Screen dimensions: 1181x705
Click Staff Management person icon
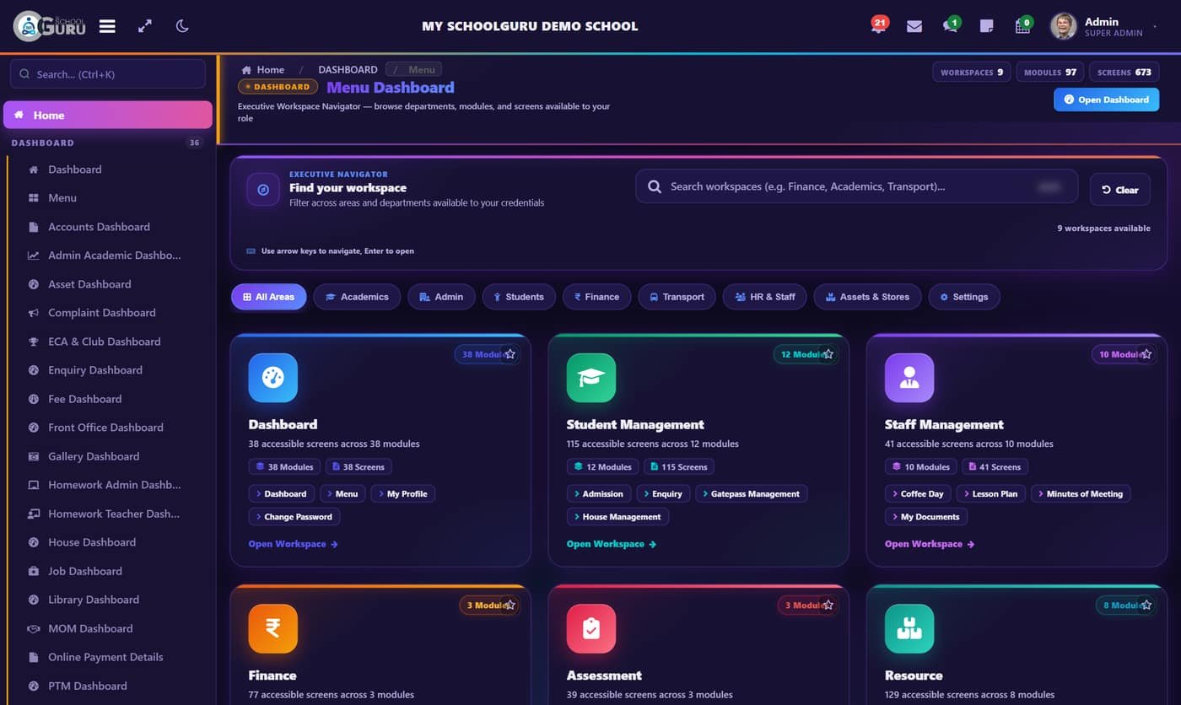tap(909, 378)
